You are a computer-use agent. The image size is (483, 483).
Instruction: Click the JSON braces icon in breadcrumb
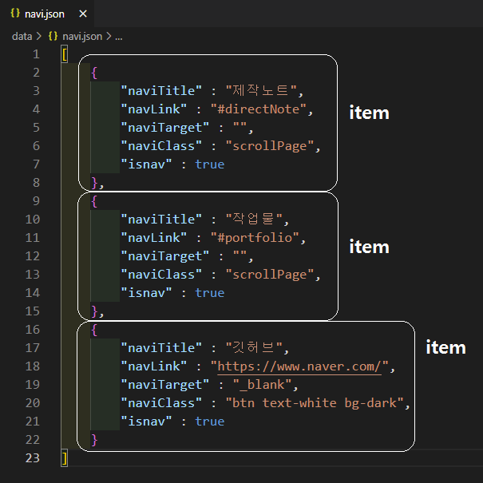53,36
